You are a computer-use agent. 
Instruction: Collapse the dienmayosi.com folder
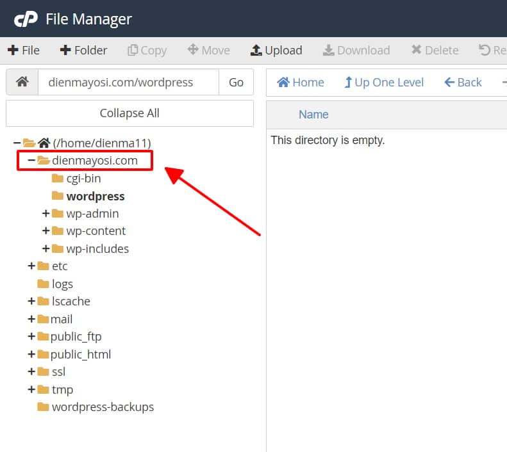tap(31, 160)
